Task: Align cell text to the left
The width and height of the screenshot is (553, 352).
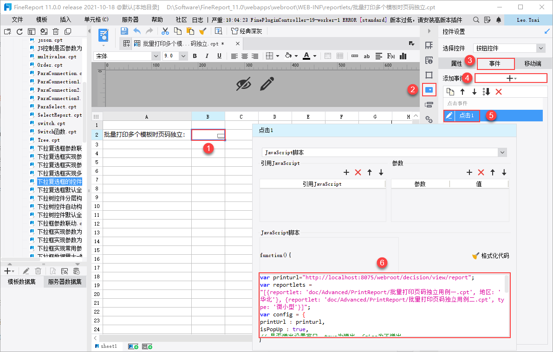Action: coord(234,56)
